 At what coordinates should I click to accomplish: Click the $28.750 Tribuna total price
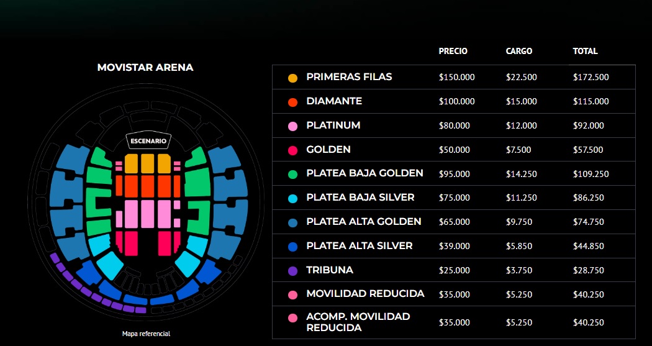pyautogui.click(x=588, y=271)
